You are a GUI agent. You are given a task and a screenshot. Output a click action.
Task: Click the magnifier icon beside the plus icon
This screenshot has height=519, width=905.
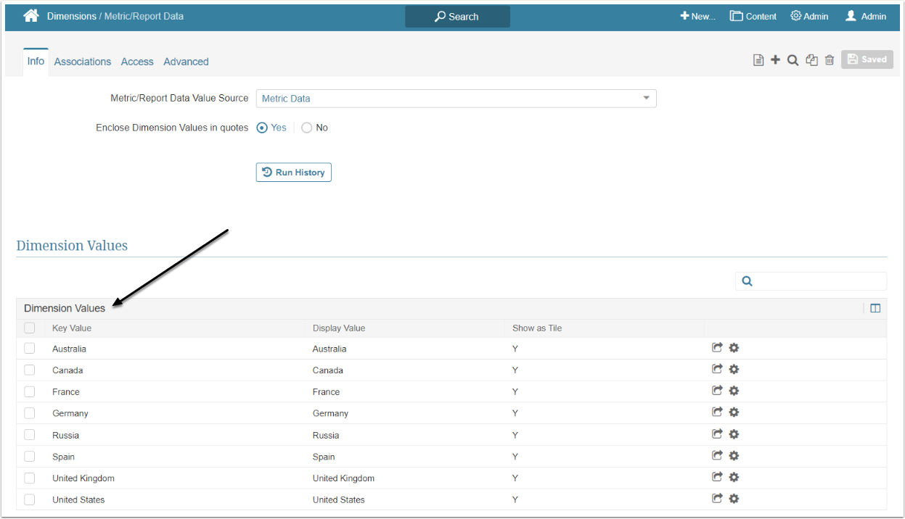793,60
